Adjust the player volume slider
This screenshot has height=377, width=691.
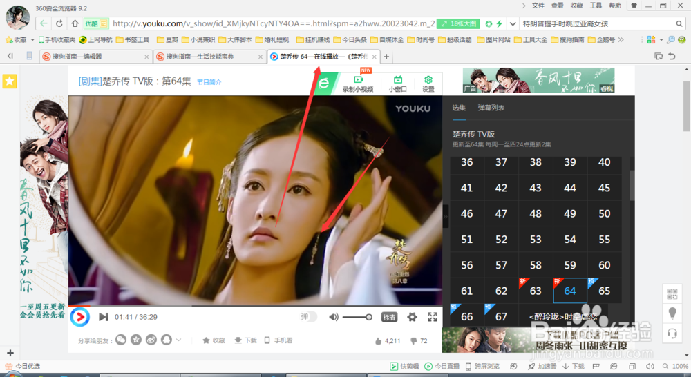coord(357,317)
